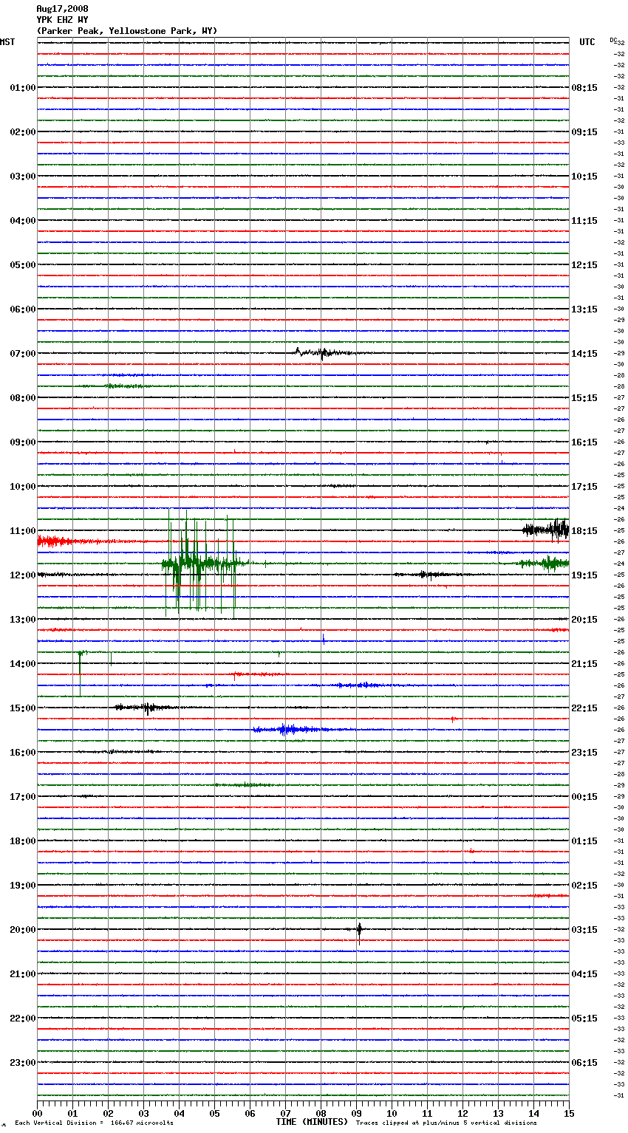This screenshot has height=1133, width=628.
Task: Select the '17:00' MST time label
Action: [23, 797]
